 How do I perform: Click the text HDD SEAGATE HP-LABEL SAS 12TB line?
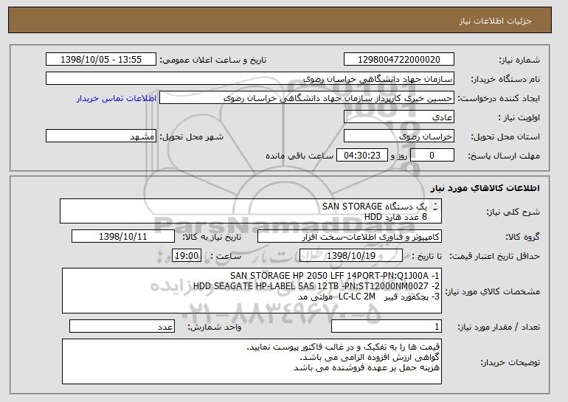pos(316,285)
